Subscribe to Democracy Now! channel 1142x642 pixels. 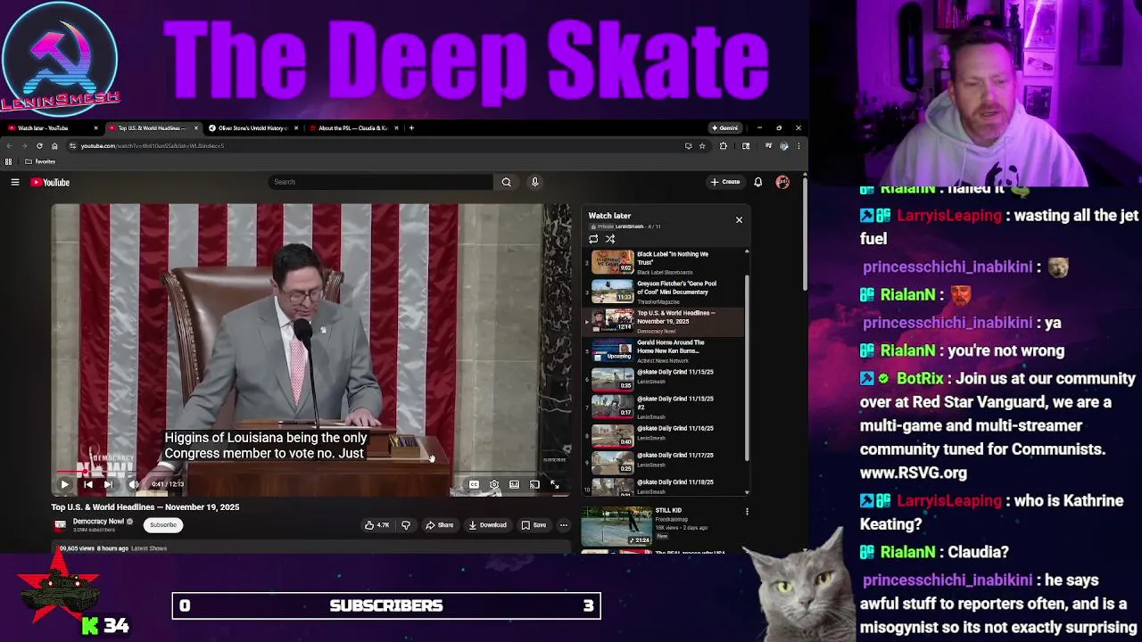click(163, 524)
